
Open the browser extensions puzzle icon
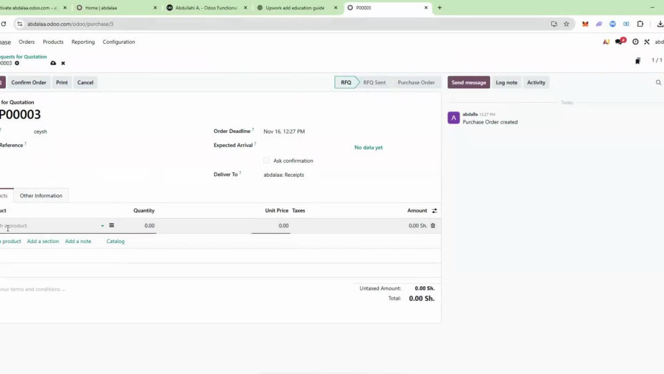coord(640,24)
